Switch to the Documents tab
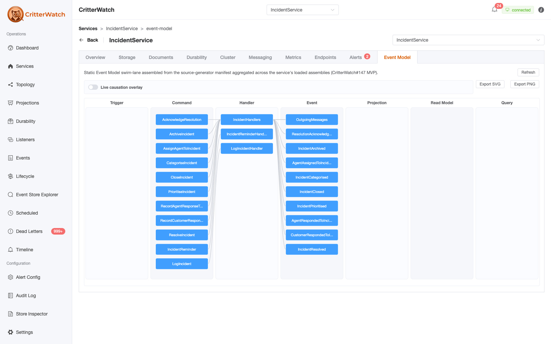Viewport: 551px width, 344px height. [161, 57]
